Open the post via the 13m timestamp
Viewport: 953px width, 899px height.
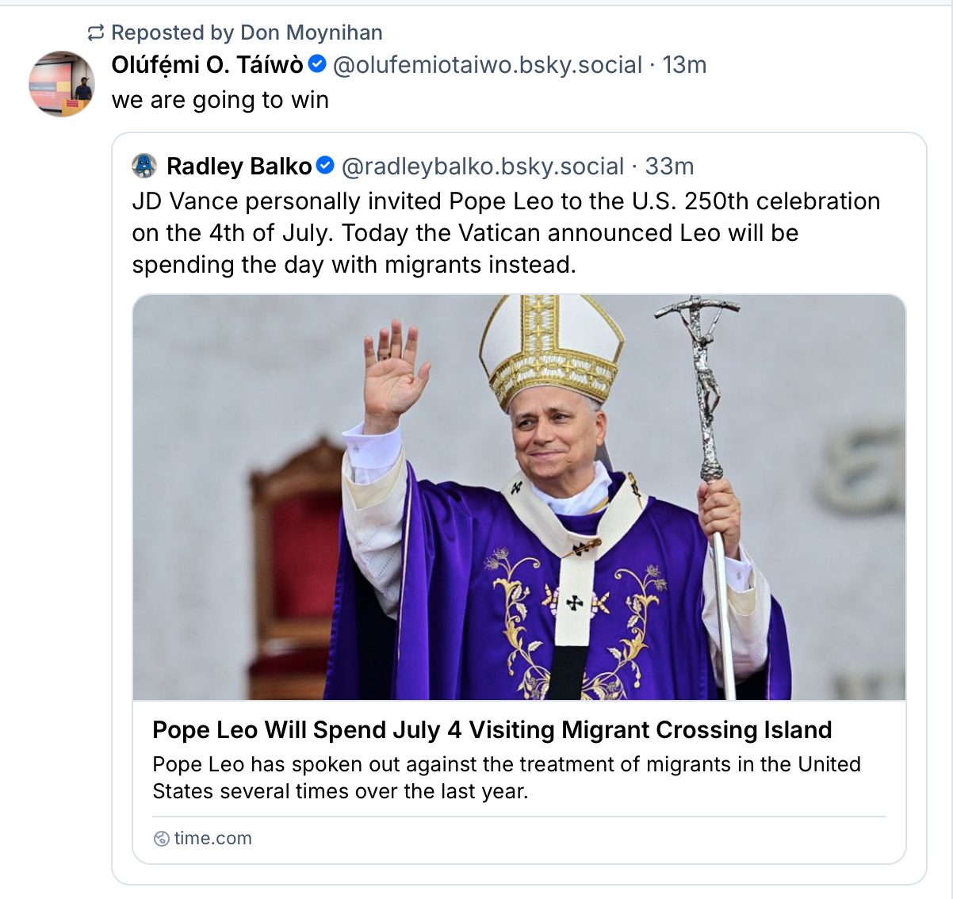(x=684, y=65)
